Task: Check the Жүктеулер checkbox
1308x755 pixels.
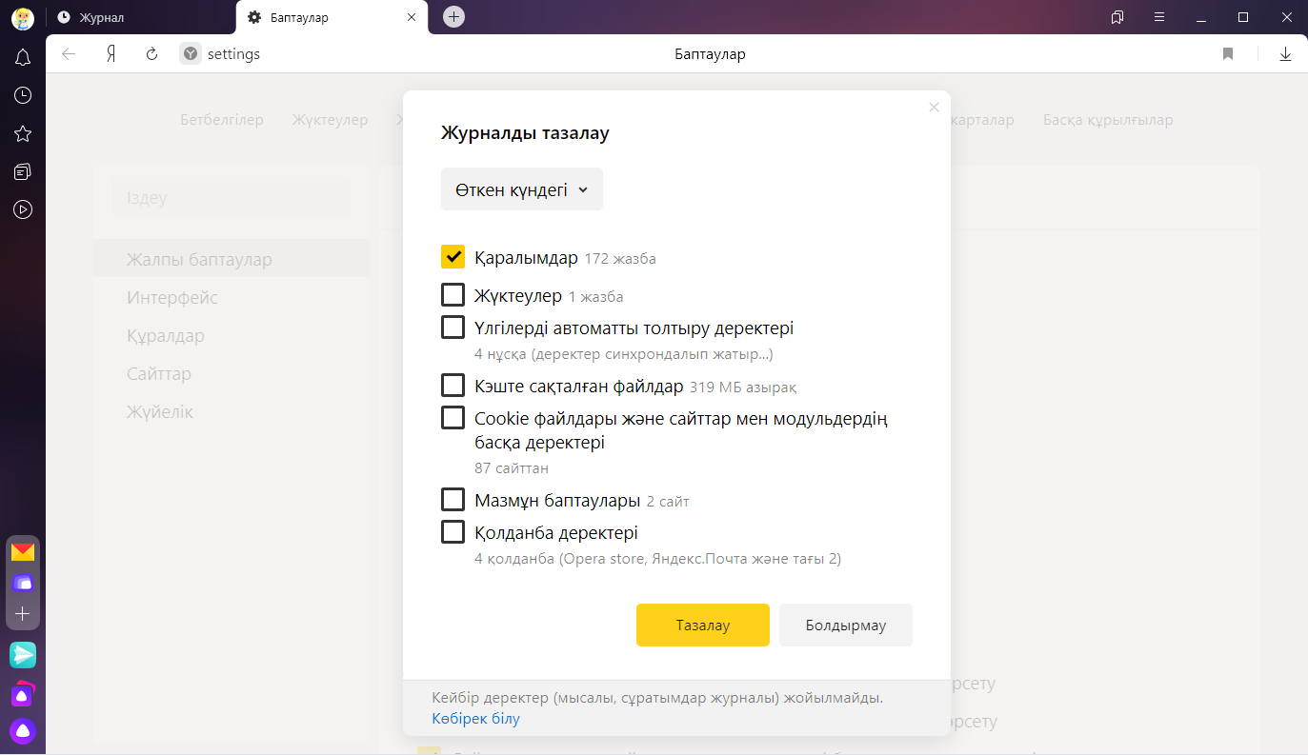Action: coord(453,295)
